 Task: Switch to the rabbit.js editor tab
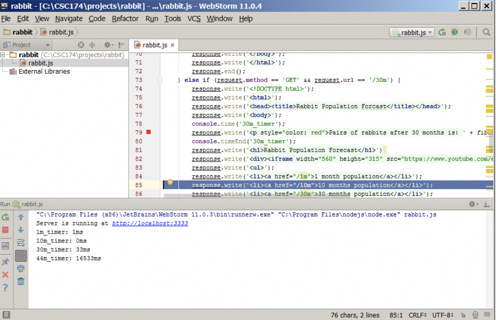pyautogui.click(x=154, y=45)
